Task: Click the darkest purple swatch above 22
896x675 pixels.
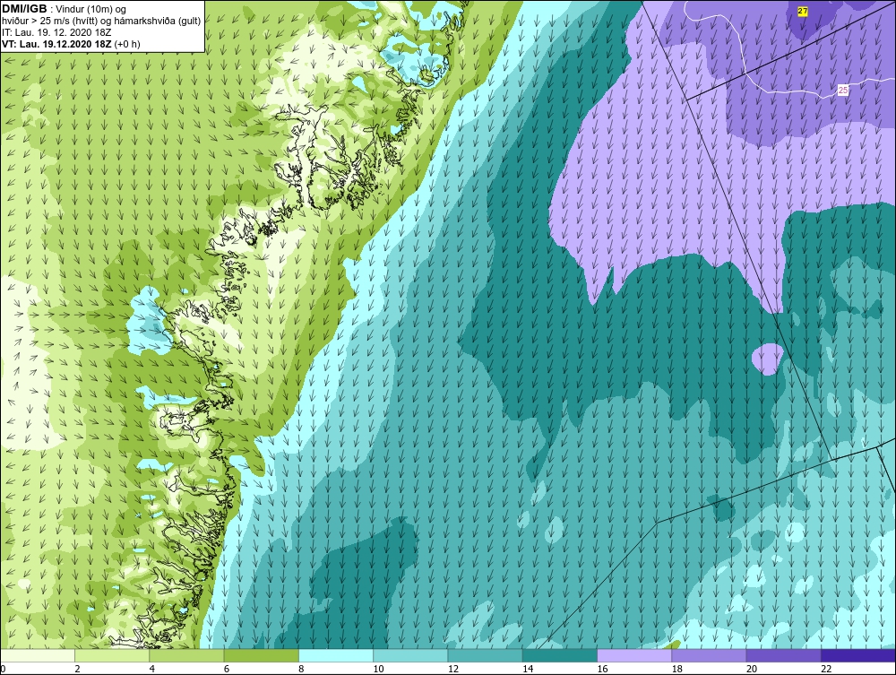Action: (x=859, y=655)
